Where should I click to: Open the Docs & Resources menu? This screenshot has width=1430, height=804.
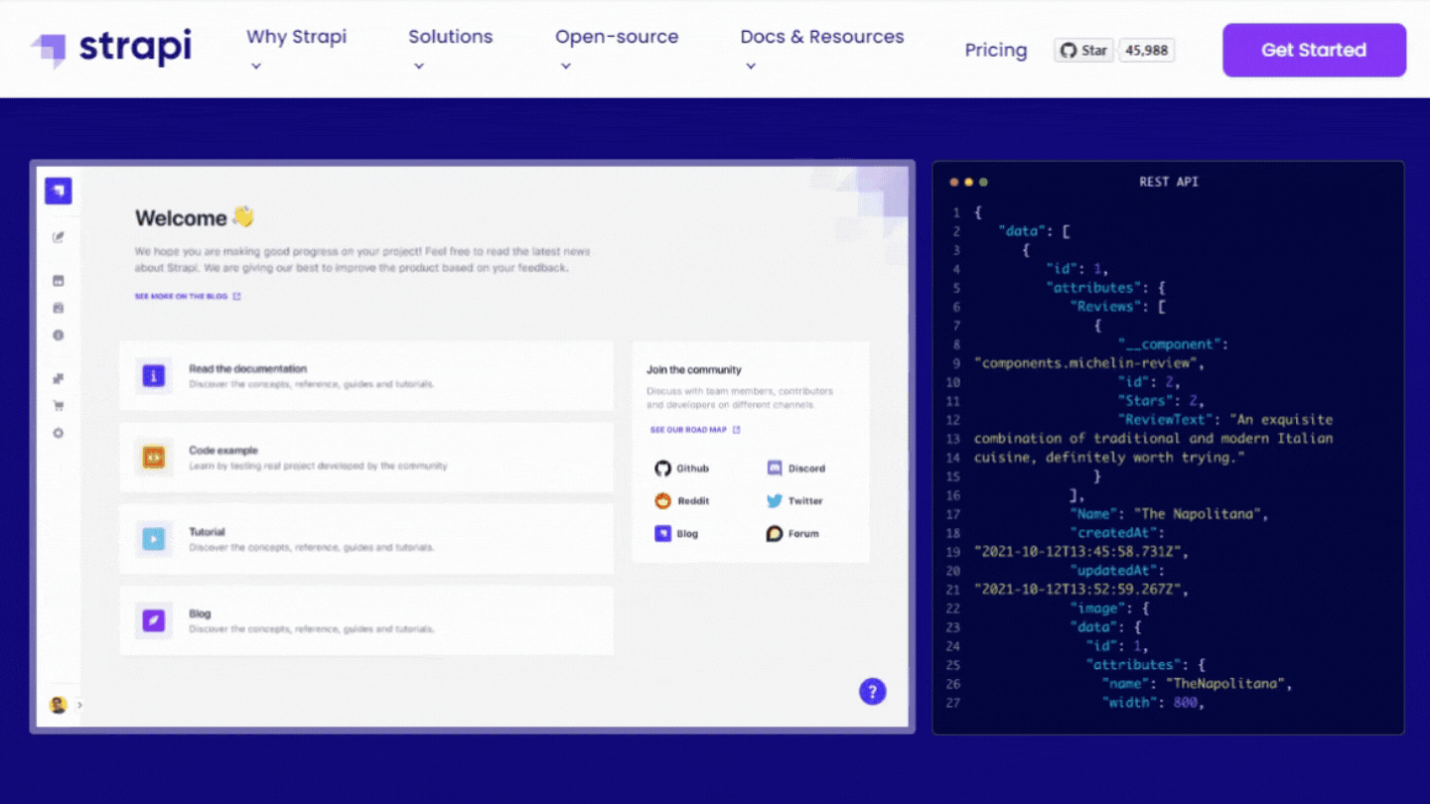821,37
